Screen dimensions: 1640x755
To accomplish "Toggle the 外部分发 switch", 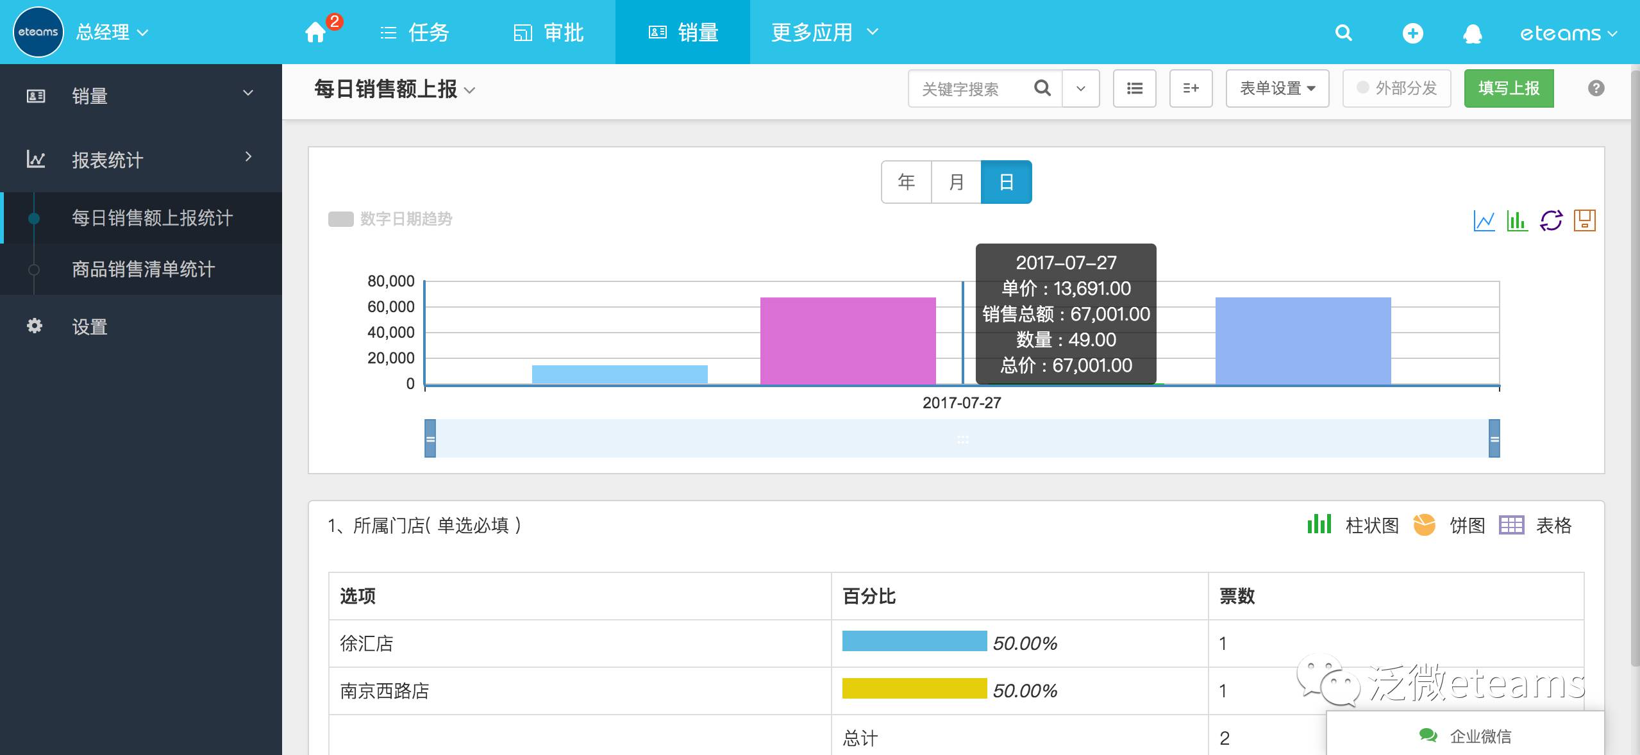I will [x=1396, y=88].
